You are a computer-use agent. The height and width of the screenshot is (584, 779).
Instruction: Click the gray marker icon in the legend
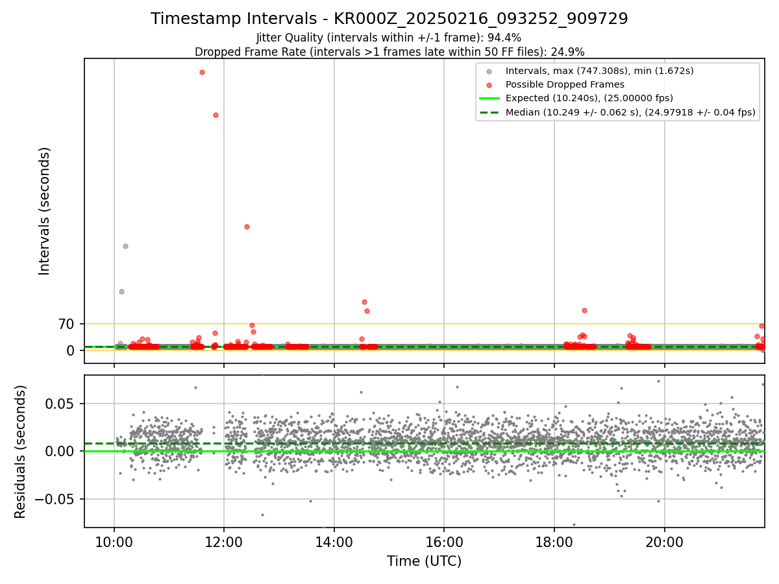489,71
